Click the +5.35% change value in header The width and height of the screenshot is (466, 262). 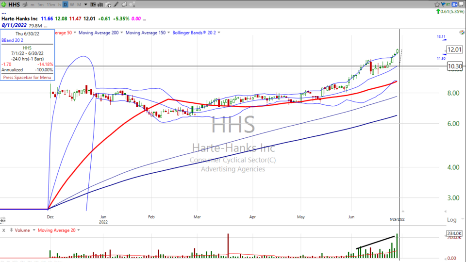coord(121,19)
